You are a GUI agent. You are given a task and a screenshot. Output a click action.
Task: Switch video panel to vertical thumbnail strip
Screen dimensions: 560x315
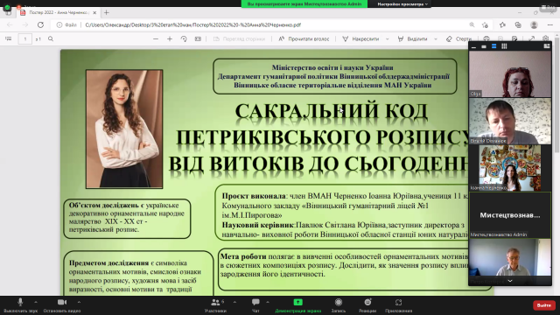coord(493,46)
